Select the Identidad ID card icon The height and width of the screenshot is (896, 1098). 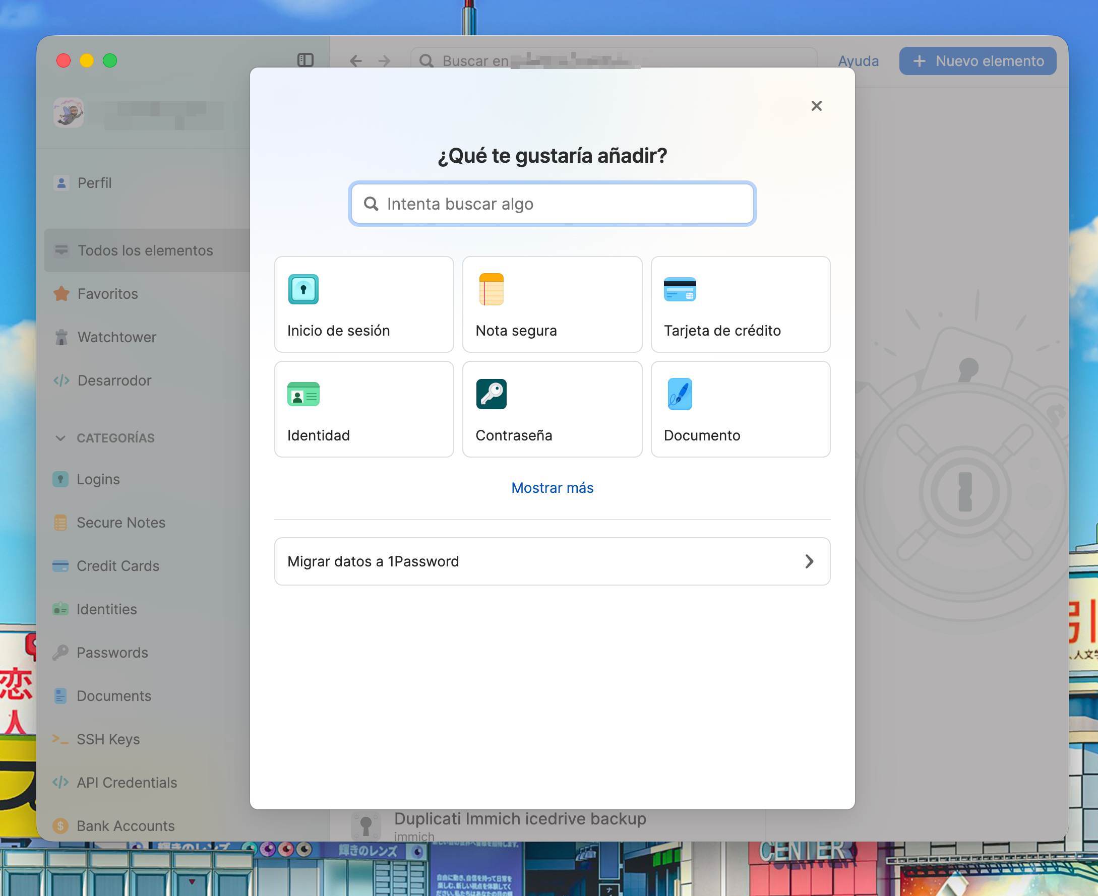tap(303, 394)
